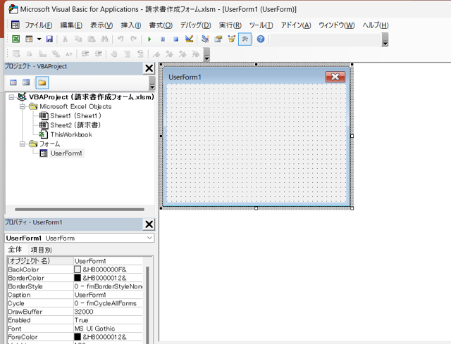Select Sheet2 (請求書) in the project tree
The height and width of the screenshot is (344, 451).
click(x=75, y=125)
